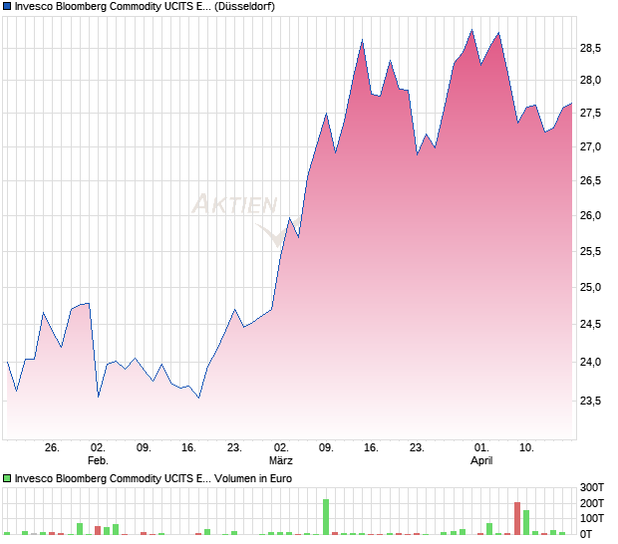Click the 'März' month label

pyautogui.click(x=281, y=460)
